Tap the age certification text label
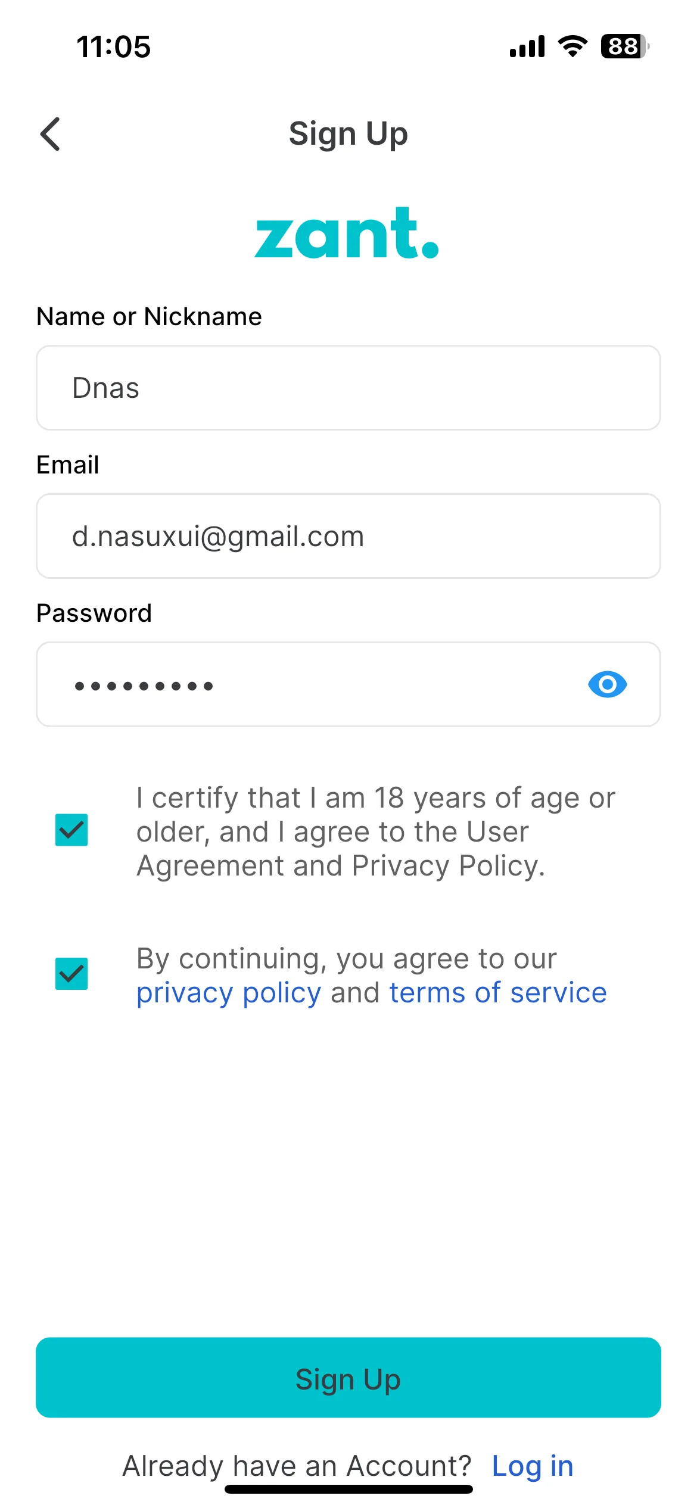 coord(376,832)
